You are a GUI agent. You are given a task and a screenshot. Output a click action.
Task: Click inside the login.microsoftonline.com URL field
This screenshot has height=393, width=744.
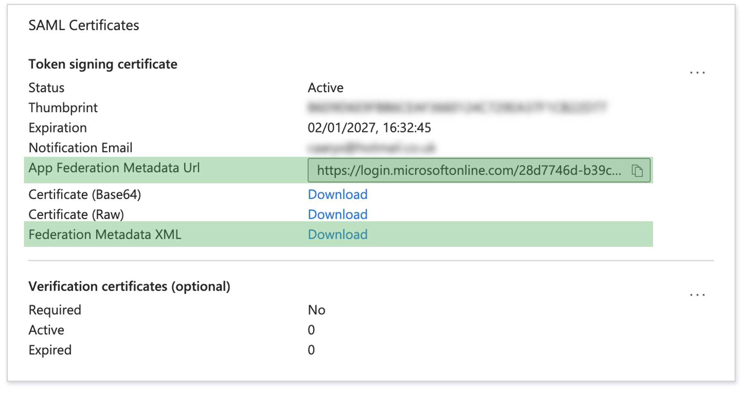click(469, 170)
